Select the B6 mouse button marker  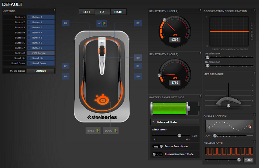pyautogui.click(x=138, y=76)
